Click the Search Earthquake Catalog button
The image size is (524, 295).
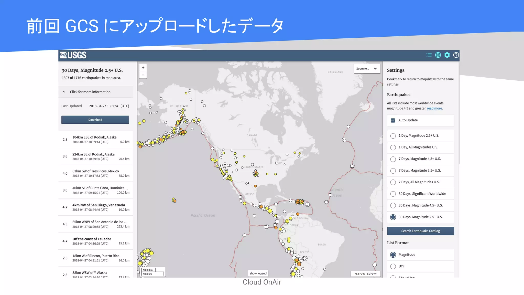420,231
